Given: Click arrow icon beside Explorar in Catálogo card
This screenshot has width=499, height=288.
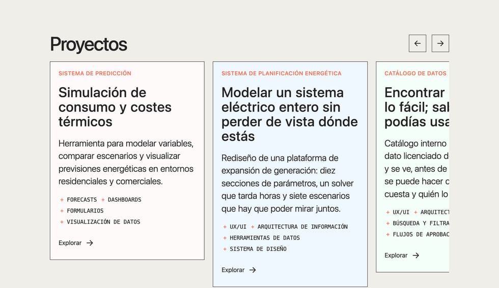Looking at the screenshot, I should point(415,255).
